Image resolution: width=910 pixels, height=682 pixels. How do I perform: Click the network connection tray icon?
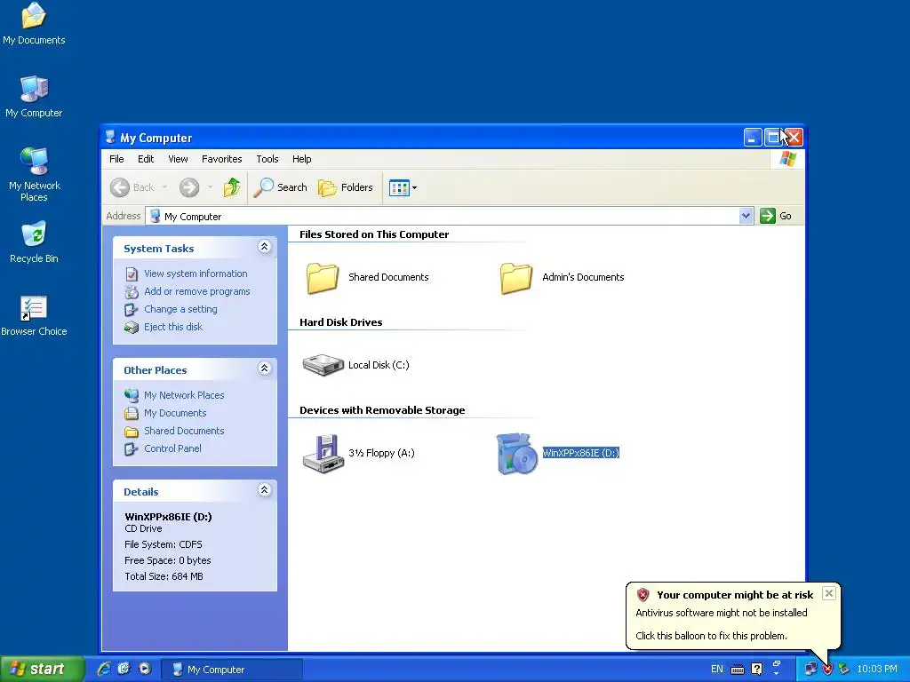tap(810, 670)
